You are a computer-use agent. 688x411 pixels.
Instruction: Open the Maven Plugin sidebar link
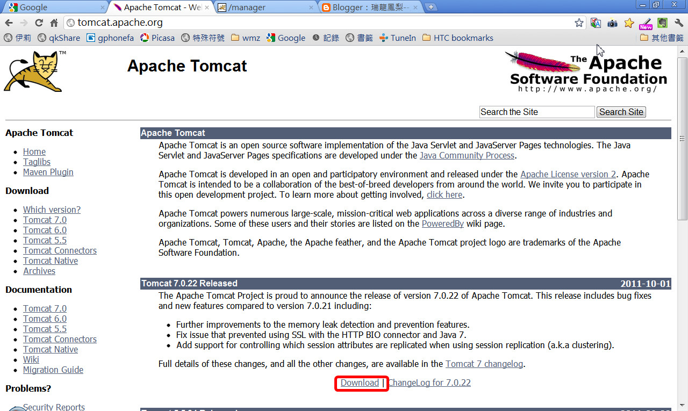point(48,172)
